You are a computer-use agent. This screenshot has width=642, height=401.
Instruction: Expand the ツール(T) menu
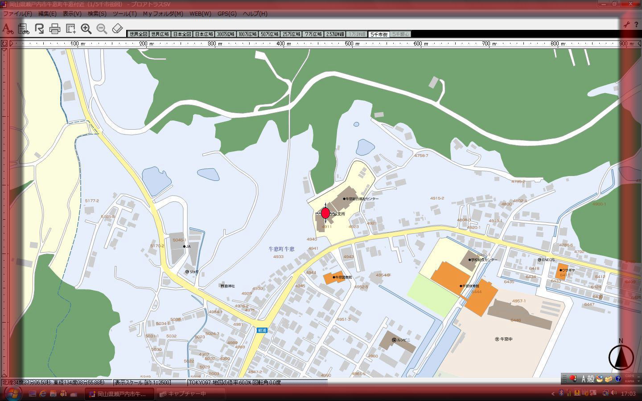(125, 13)
